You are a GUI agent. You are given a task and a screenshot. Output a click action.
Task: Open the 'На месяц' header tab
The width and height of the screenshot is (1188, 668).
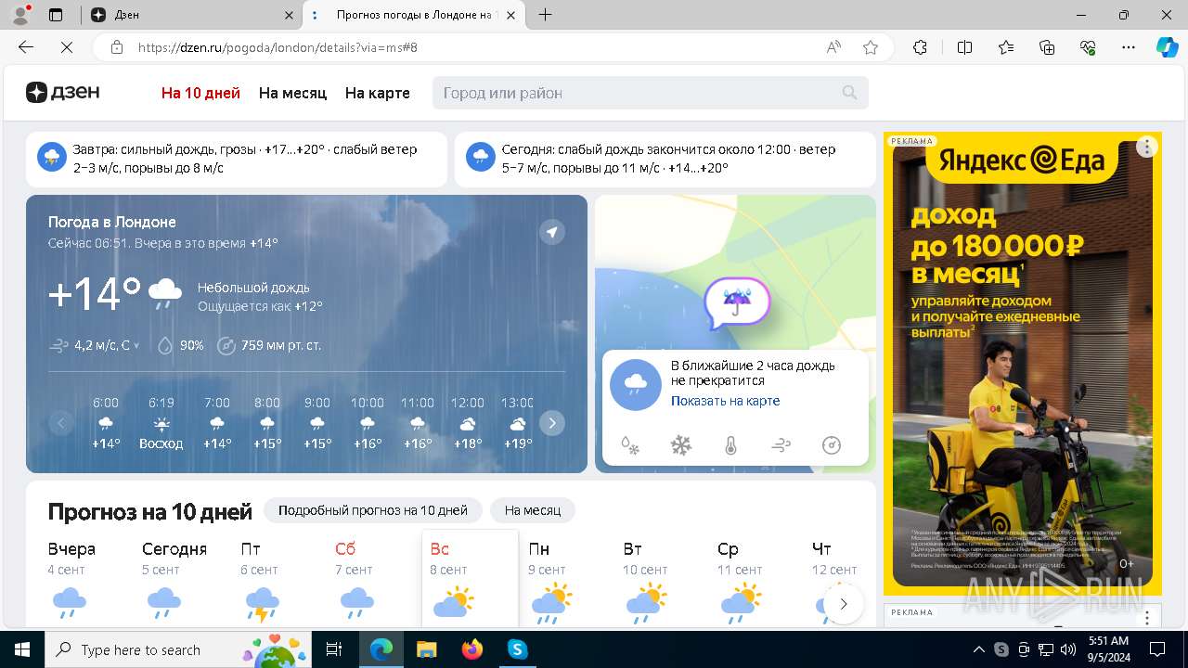click(292, 93)
